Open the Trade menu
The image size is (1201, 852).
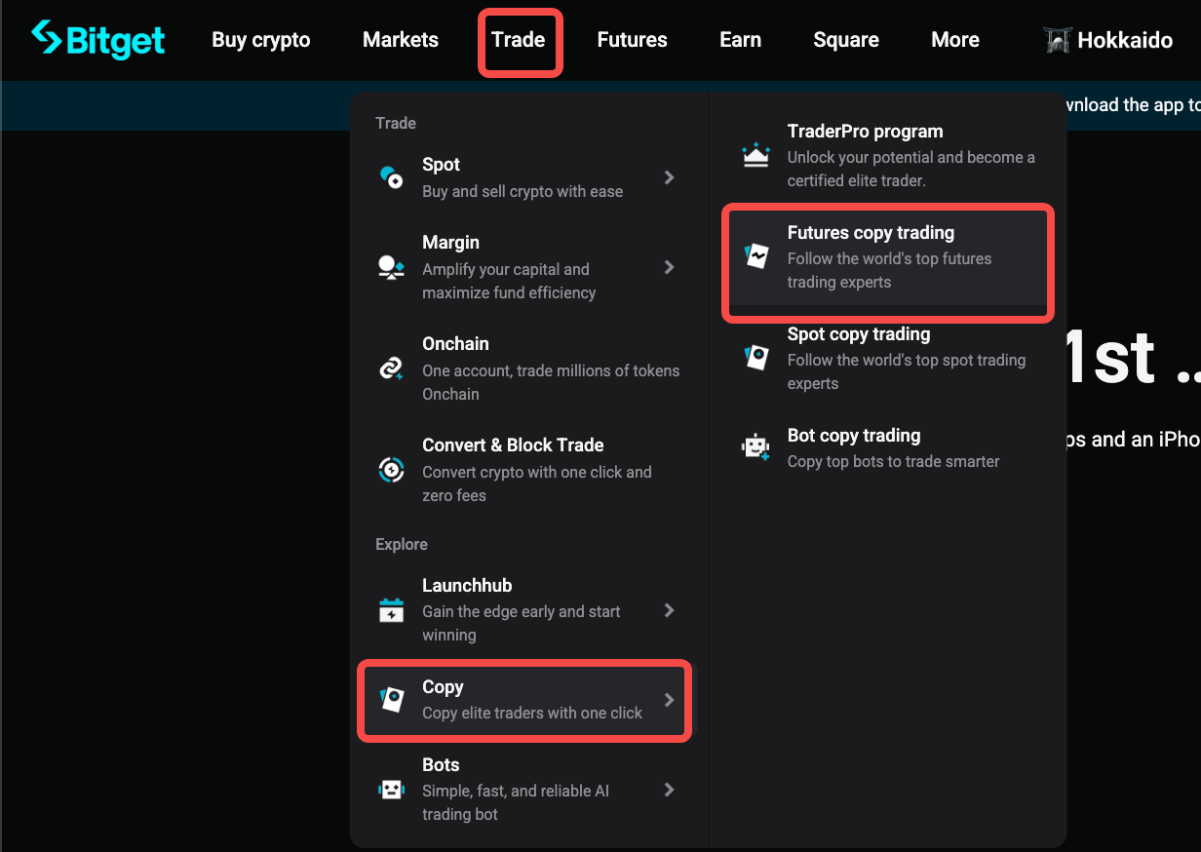coord(520,39)
